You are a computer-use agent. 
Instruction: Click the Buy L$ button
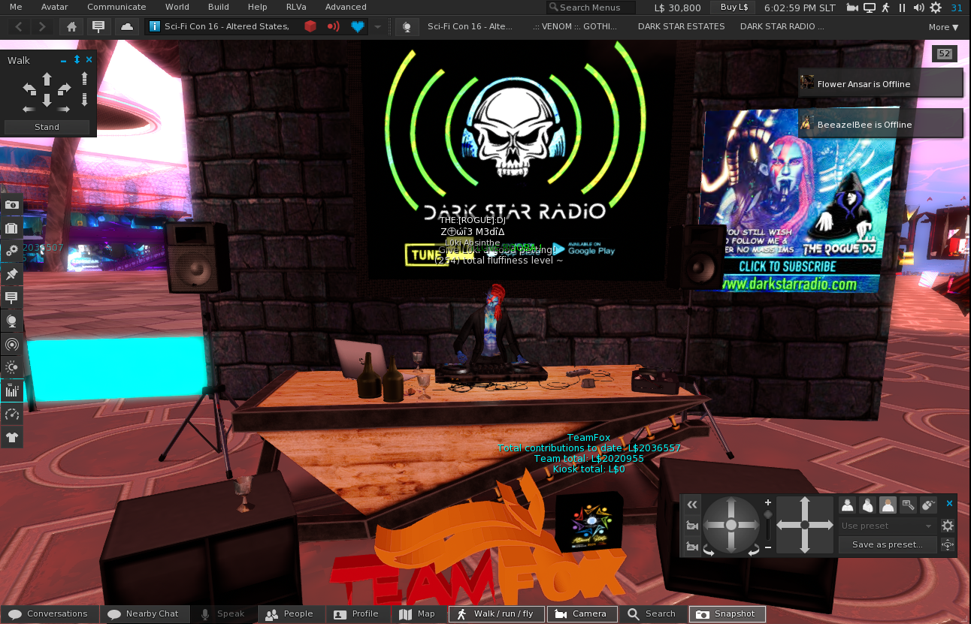coord(734,7)
